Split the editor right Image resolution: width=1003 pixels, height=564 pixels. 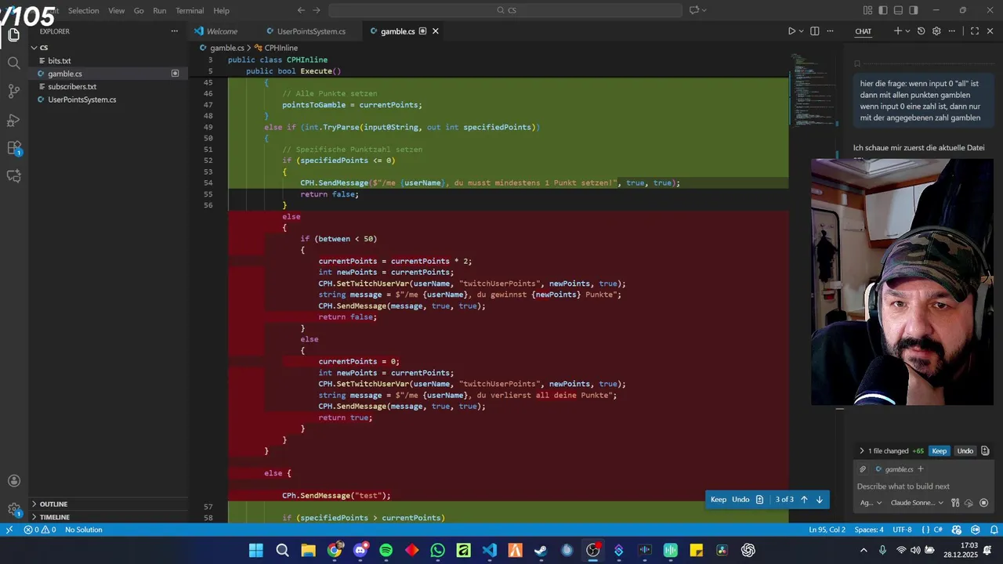click(814, 31)
